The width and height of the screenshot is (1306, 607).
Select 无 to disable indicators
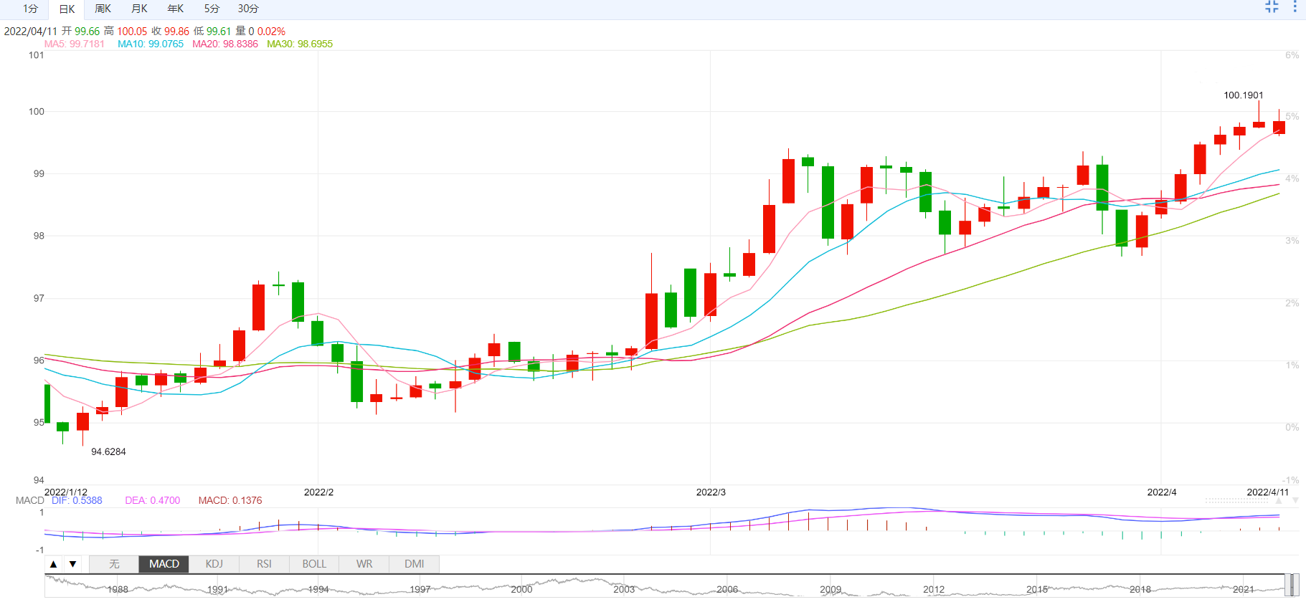(x=114, y=564)
